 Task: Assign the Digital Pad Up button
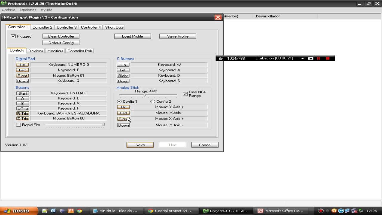(22, 65)
